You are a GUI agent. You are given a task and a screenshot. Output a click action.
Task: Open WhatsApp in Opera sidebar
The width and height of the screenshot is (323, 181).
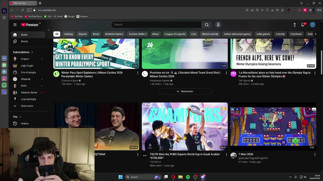4,65
